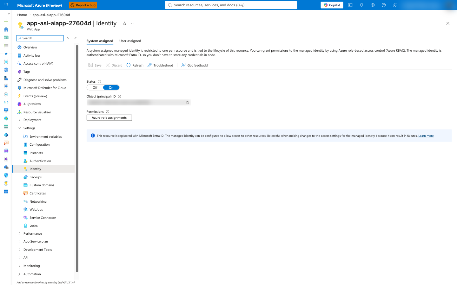The height and width of the screenshot is (285, 457).
Task: Go to Home breadcrumb
Action: click(22, 15)
